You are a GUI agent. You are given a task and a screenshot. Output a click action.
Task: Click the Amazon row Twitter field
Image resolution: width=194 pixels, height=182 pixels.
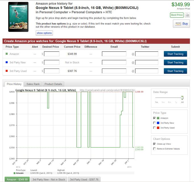[147, 54]
